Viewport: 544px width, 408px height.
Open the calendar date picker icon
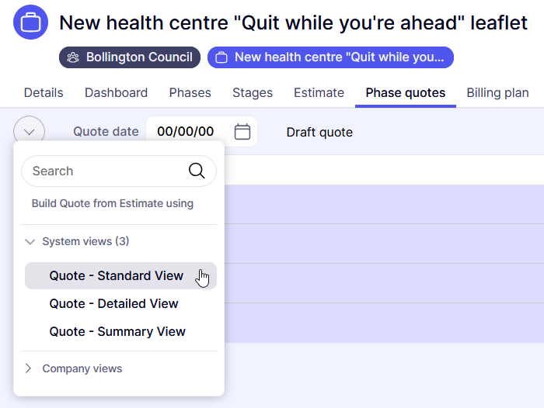(242, 132)
